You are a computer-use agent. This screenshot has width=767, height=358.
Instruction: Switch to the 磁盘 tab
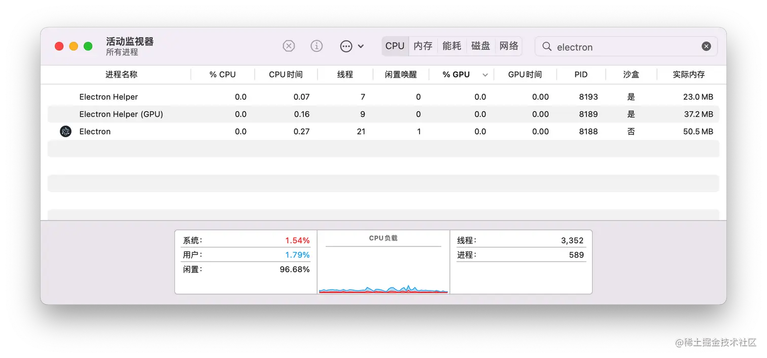(x=480, y=46)
